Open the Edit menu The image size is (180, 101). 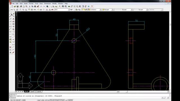[x=17, y=4]
